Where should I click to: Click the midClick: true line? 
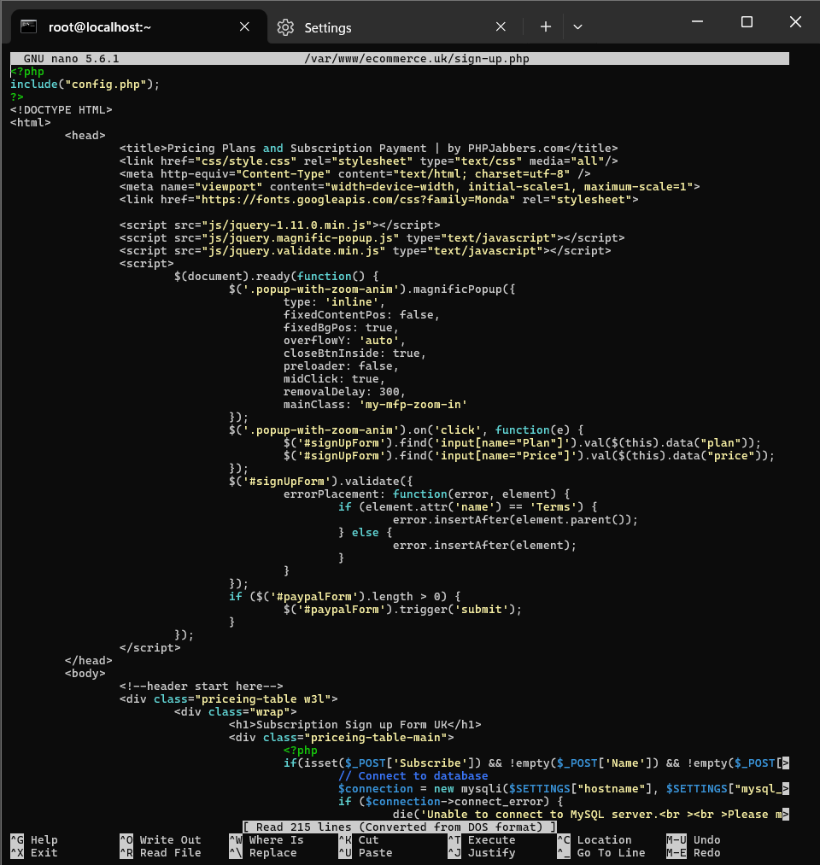click(334, 378)
